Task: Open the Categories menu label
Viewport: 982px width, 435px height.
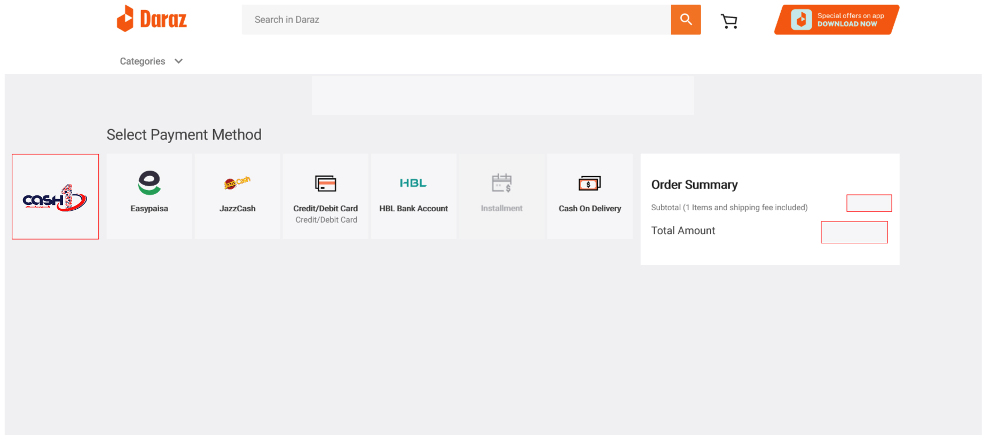Action: [x=143, y=61]
